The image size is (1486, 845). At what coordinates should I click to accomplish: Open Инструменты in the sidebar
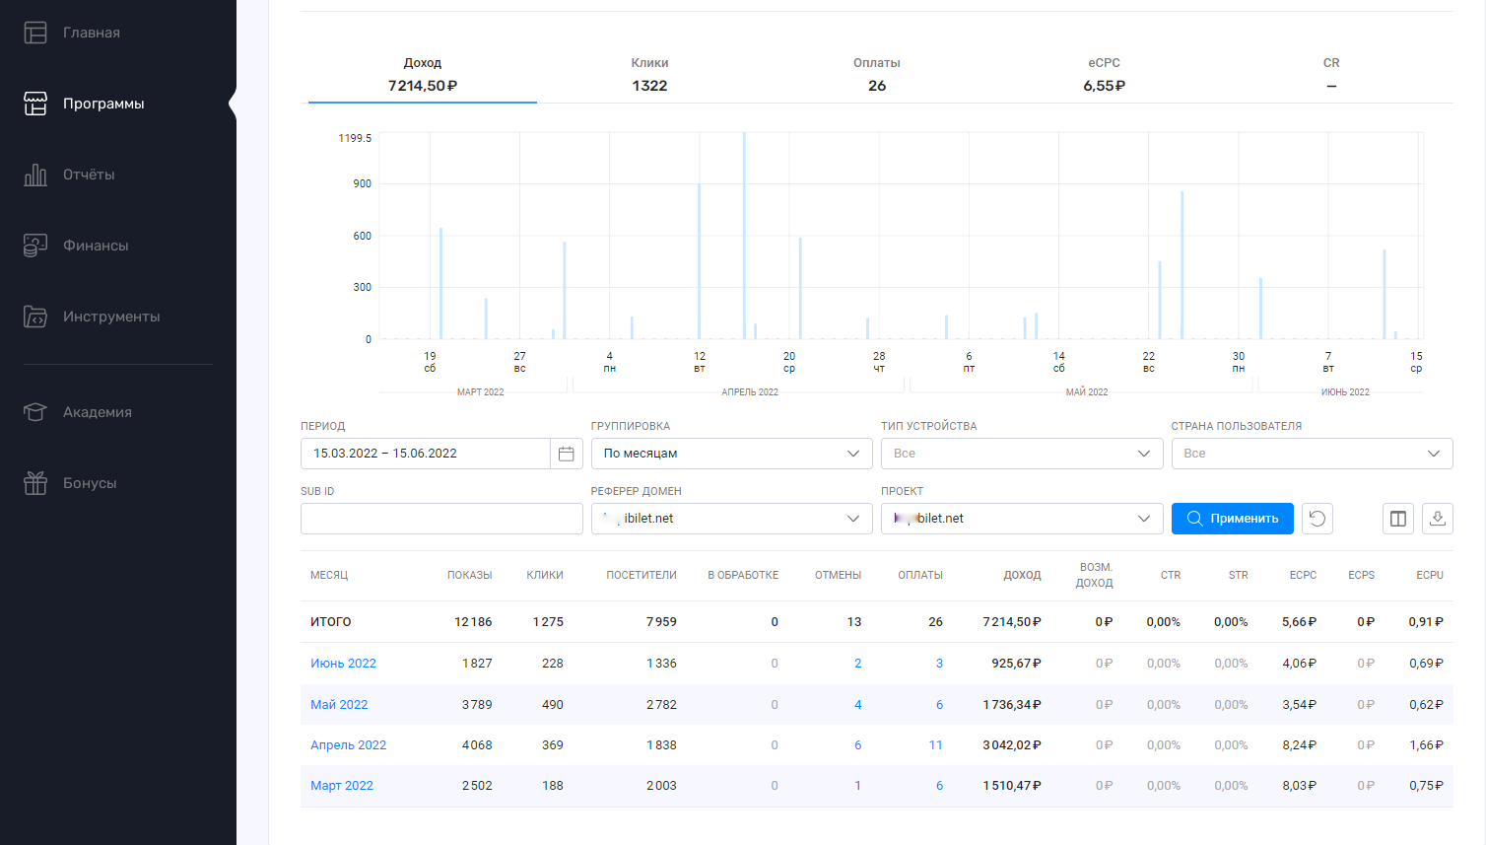(x=110, y=317)
